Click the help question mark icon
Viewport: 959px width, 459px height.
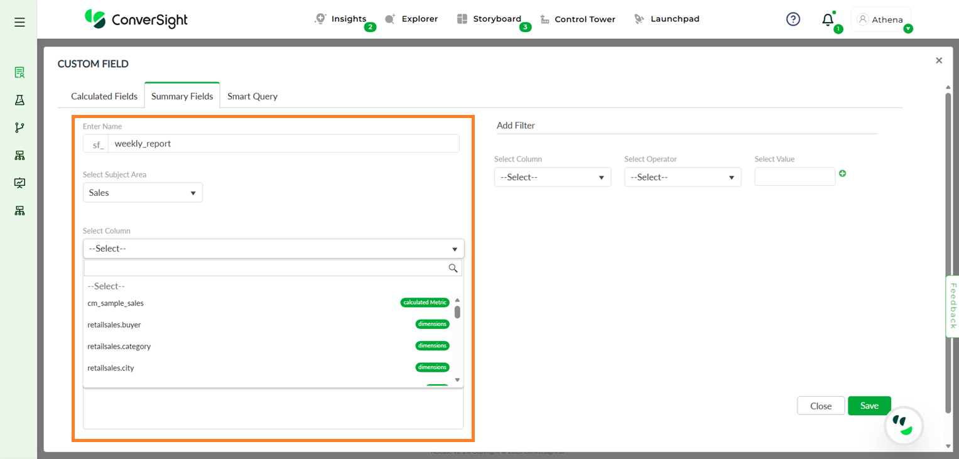(793, 19)
